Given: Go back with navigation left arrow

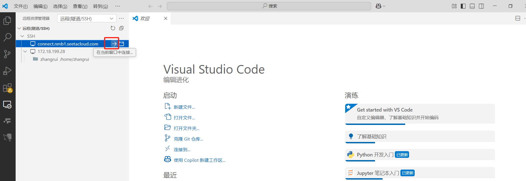Looking at the screenshot, I should [150, 6].
